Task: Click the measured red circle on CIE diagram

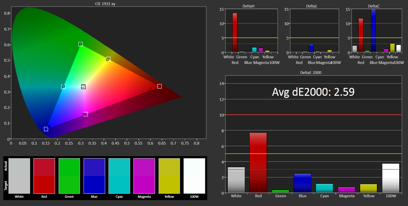Action: click(x=150, y=89)
